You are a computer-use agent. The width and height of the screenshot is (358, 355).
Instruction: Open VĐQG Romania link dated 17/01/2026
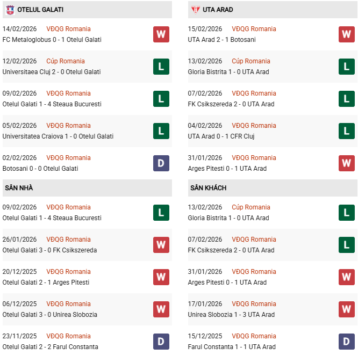point(254,304)
